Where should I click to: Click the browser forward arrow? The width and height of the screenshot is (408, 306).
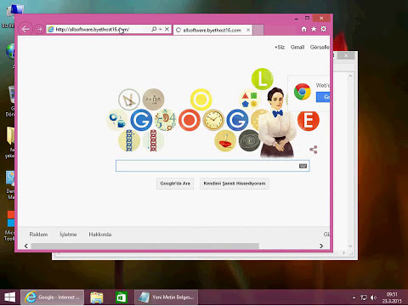[39, 29]
